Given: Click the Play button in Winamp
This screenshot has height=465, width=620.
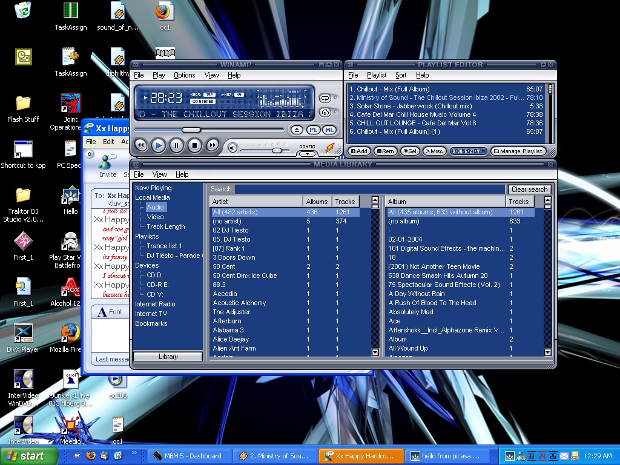Looking at the screenshot, I should 159,145.
